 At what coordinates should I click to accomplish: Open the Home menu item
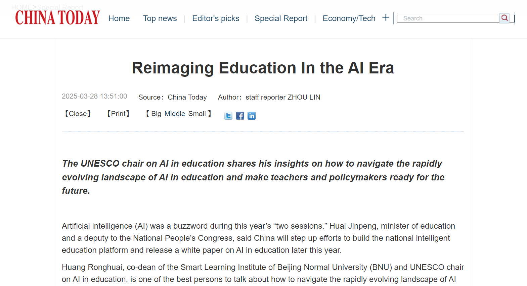tap(119, 18)
